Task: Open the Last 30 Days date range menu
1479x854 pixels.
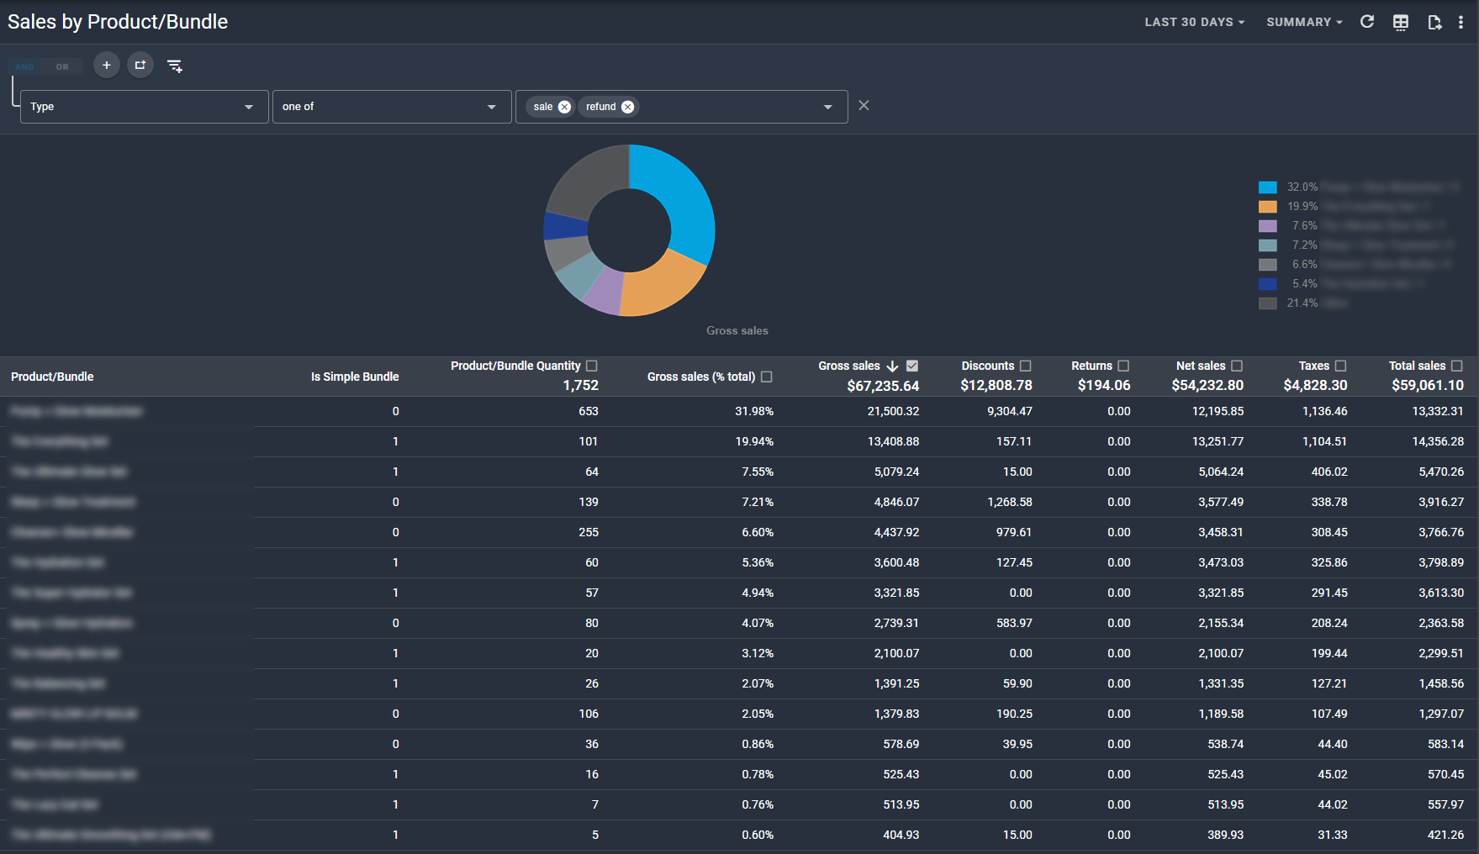Action: pyautogui.click(x=1194, y=22)
